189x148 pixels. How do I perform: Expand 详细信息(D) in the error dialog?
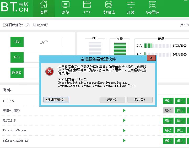click(x=56, y=100)
